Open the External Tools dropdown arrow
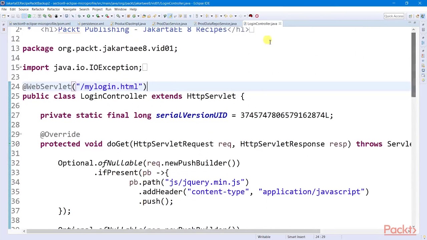427x240 pixels. pyautogui.click(x=112, y=16)
